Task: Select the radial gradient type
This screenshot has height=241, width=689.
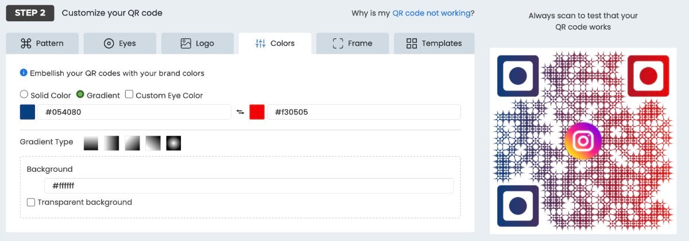Action: 173,143
